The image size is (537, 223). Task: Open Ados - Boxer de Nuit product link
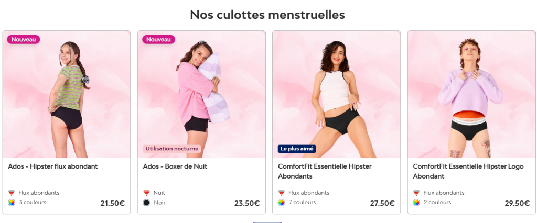[175, 166]
